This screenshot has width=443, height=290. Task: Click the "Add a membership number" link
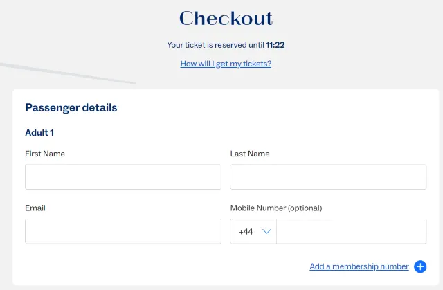[x=359, y=266]
